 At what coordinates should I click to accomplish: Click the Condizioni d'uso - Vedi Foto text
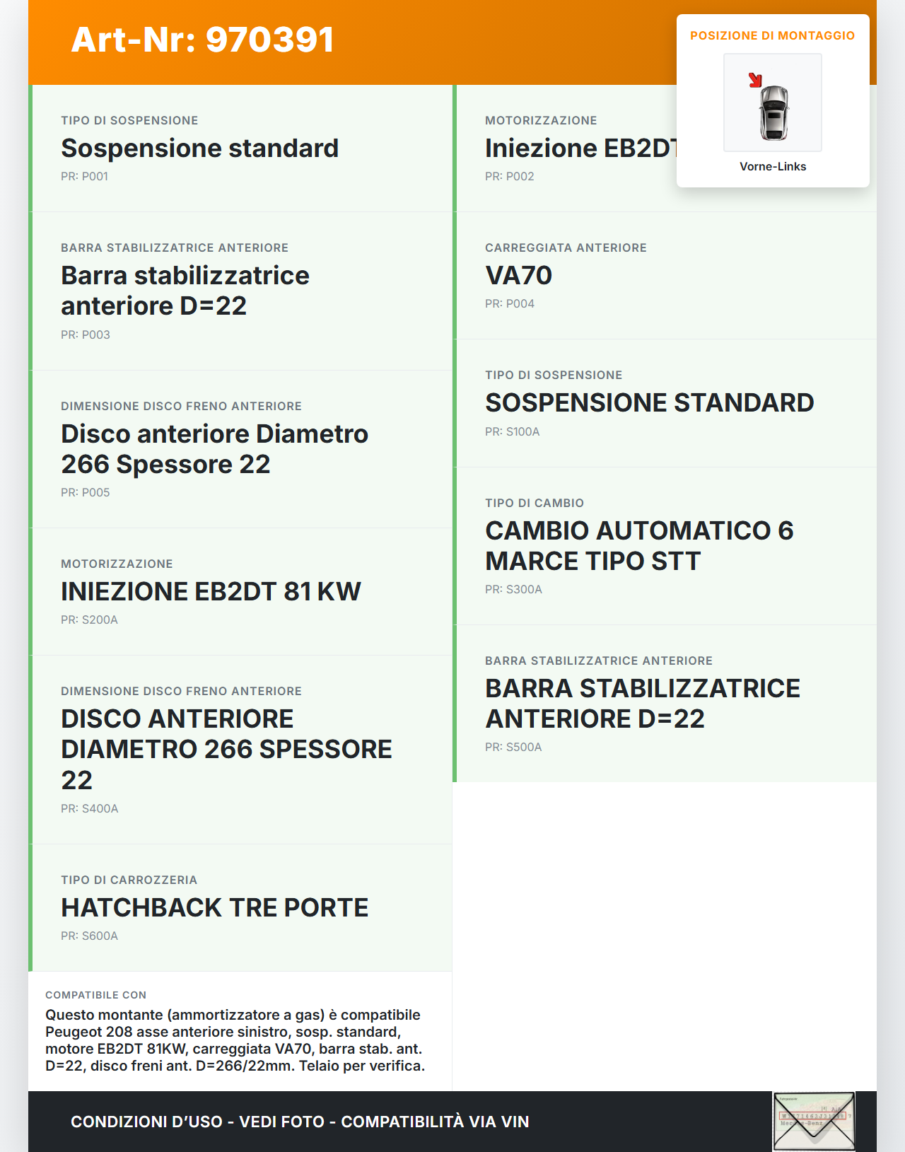(198, 1121)
